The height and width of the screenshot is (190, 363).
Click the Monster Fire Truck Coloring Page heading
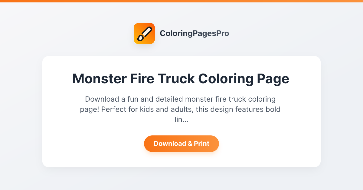181,79
